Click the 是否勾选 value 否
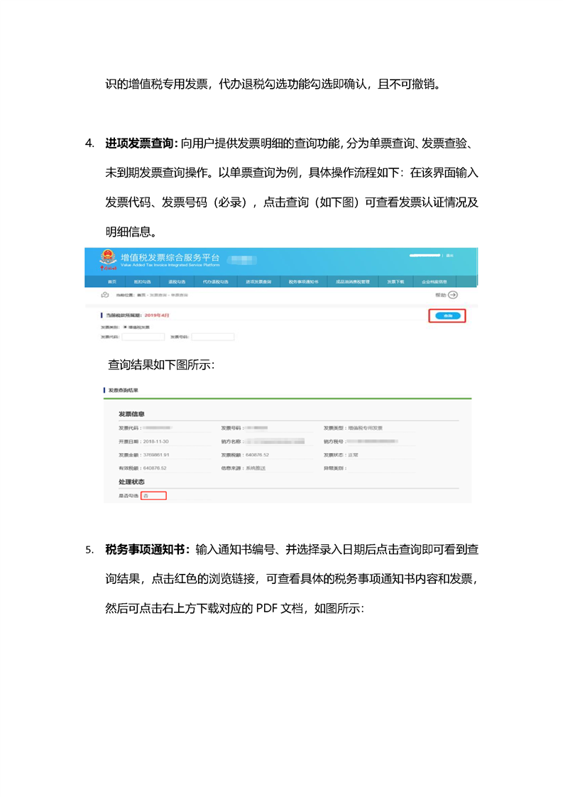 coord(154,496)
